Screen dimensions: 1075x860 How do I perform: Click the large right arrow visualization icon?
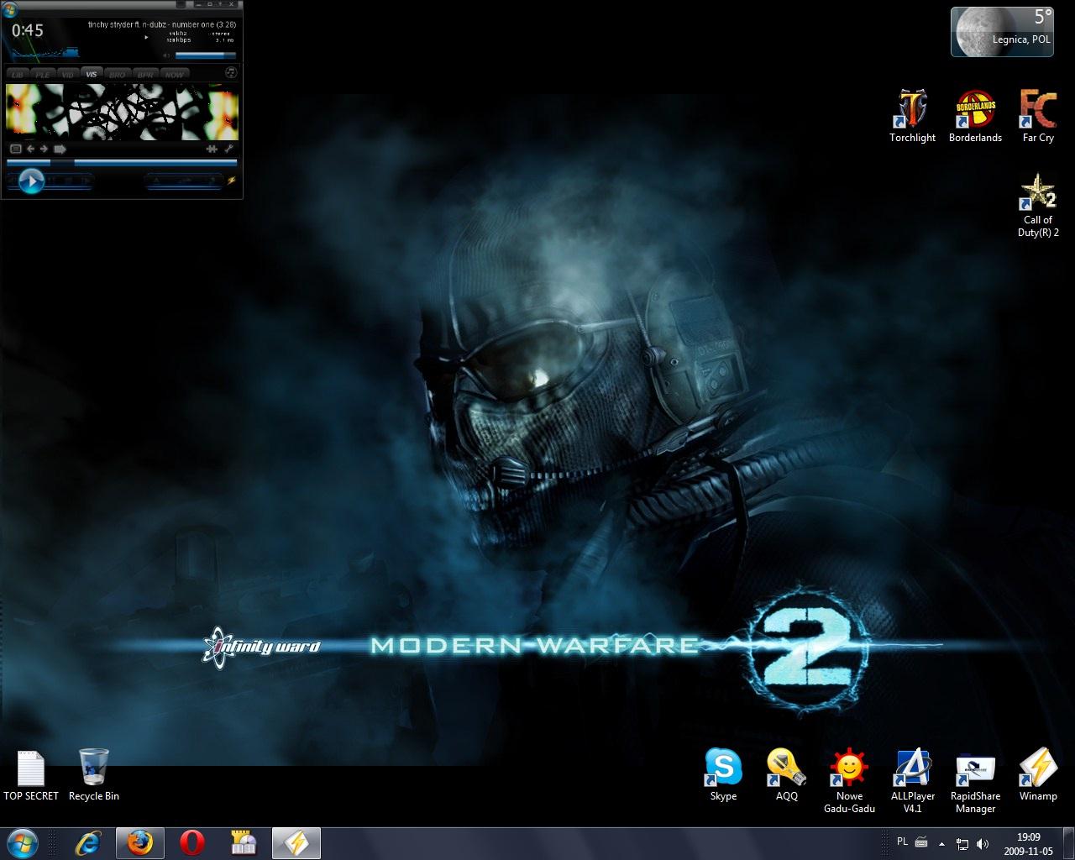coord(60,149)
